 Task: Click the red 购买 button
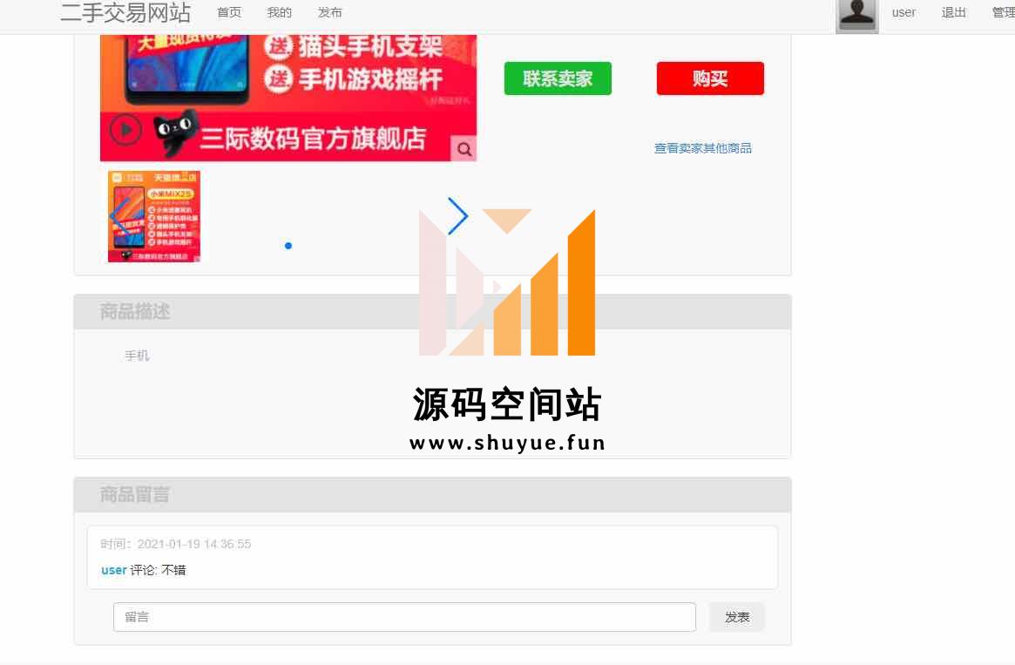point(710,78)
